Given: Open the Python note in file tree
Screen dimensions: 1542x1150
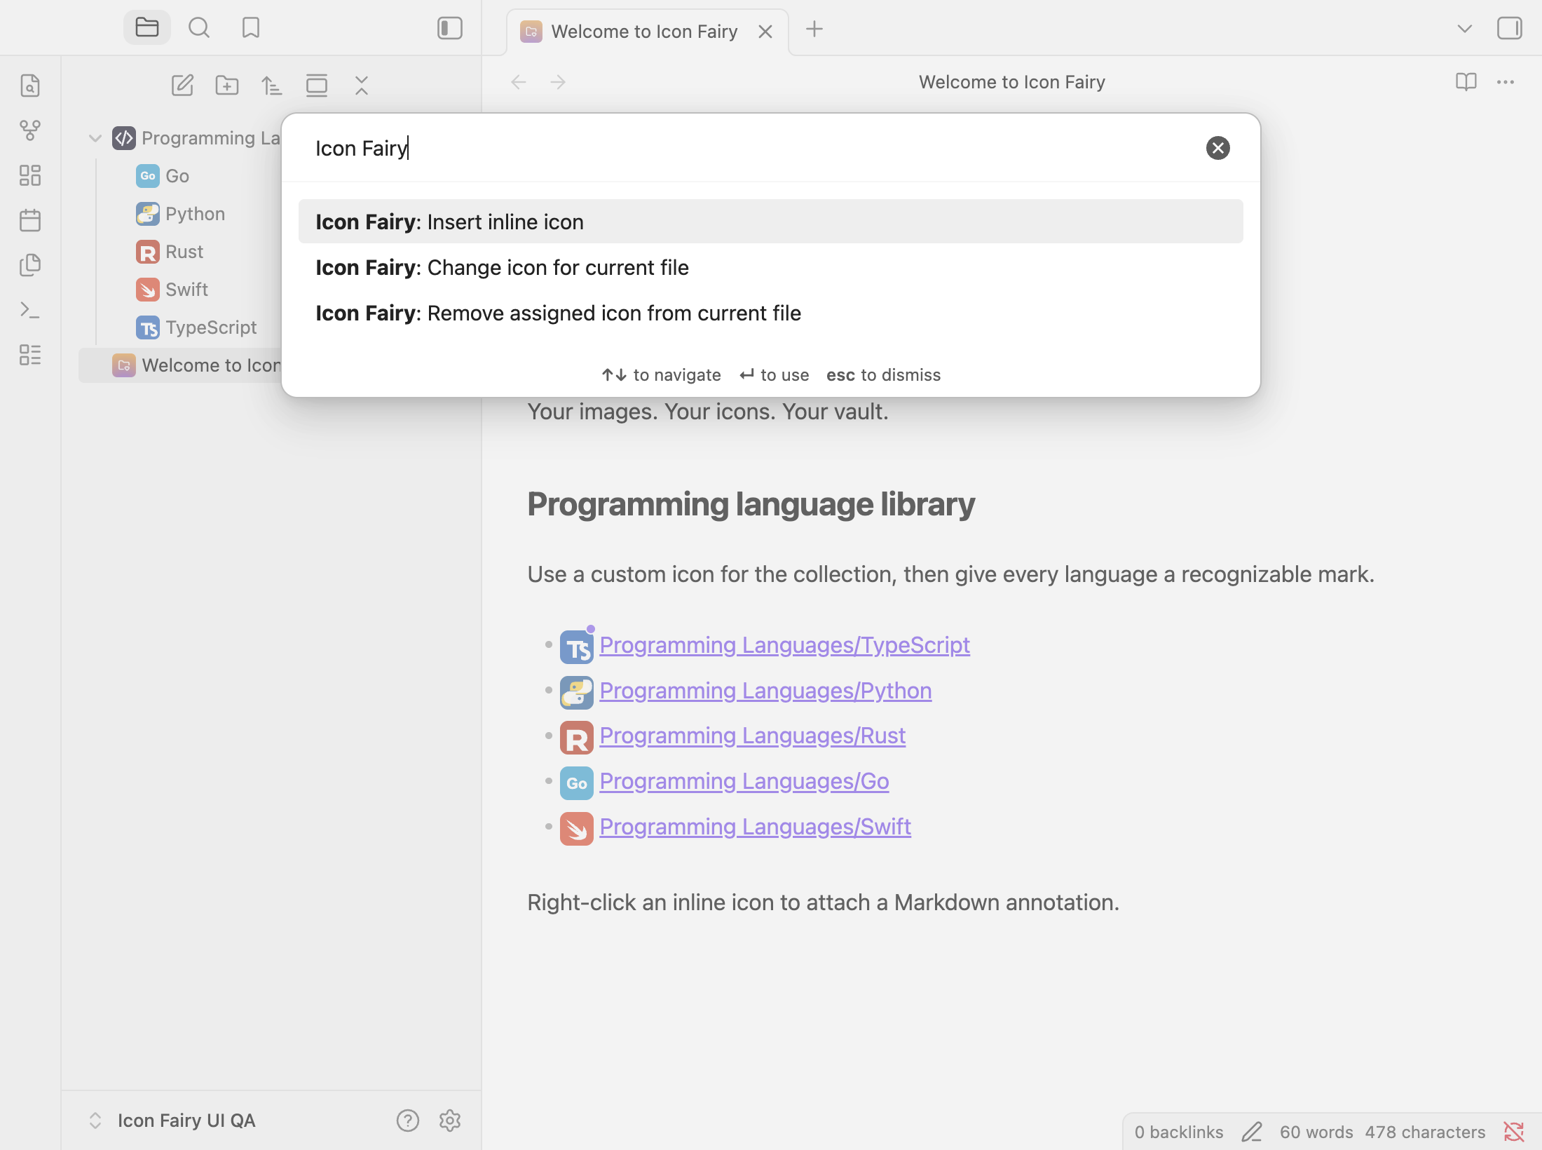Looking at the screenshot, I should (x=196, y=214).
